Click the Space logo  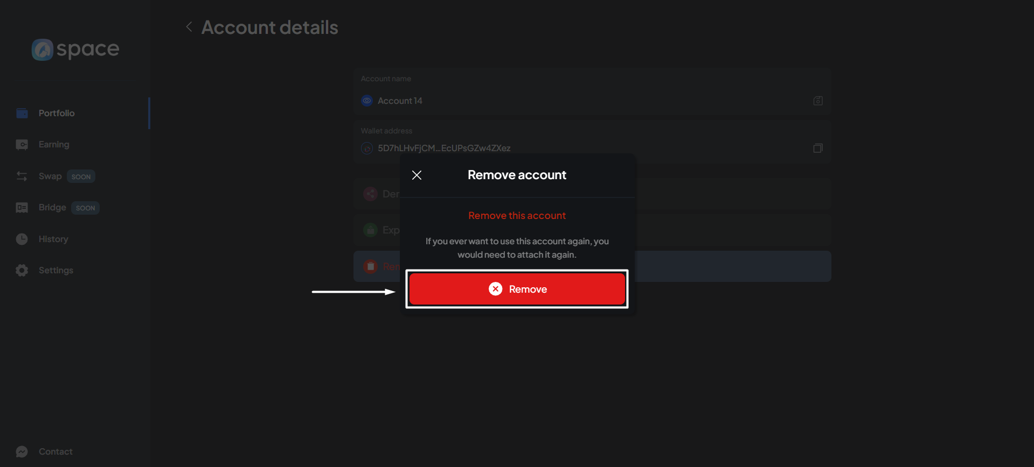(x=75, y=49)
